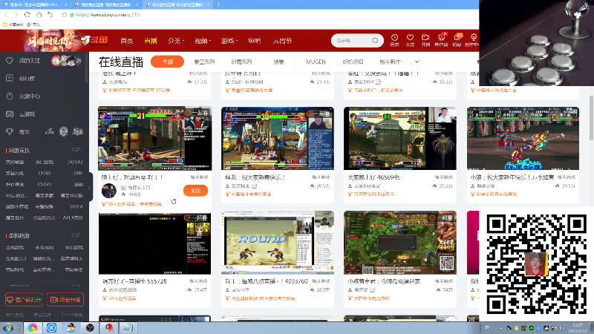Select the MUGEN category tag
Image resolution: width=594 pixels, height=334 pixels.
316,62
